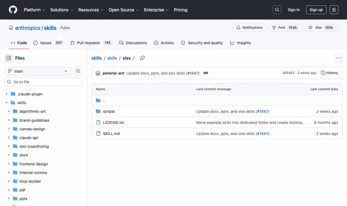
Task: Expand the mcp-builder folder chevron
Action: (8, 181)
